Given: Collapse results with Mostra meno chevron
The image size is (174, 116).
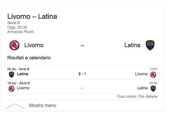Looking at the screenshot, I should (15, 106).
